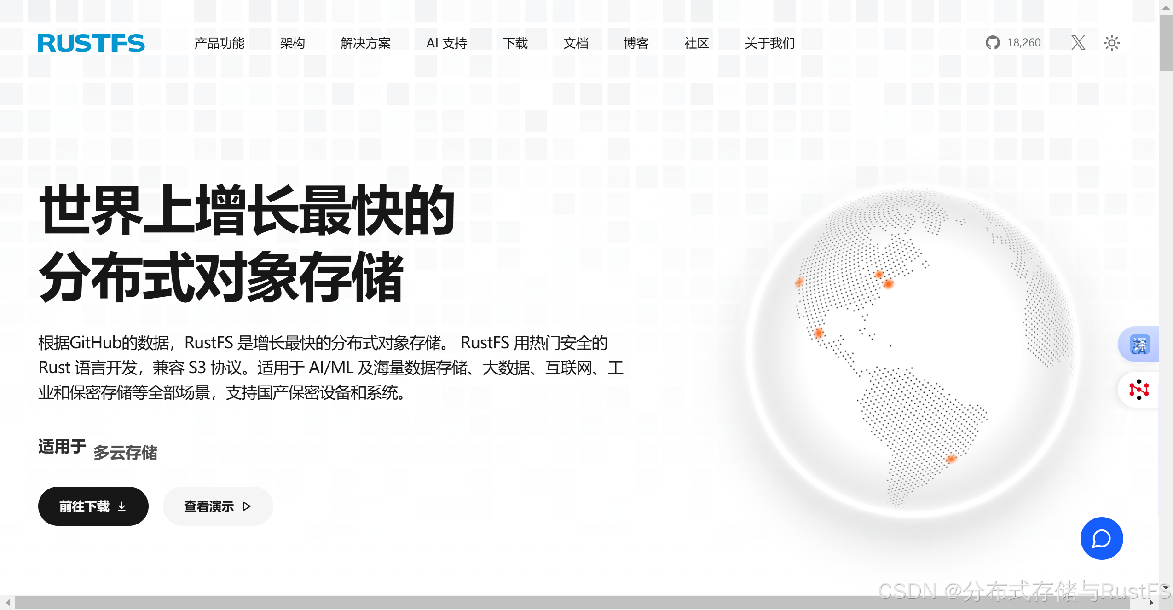The height and width of the screenshot is (610, 1173).
Task: Click the RustFS logo
Action: (91, 43)
